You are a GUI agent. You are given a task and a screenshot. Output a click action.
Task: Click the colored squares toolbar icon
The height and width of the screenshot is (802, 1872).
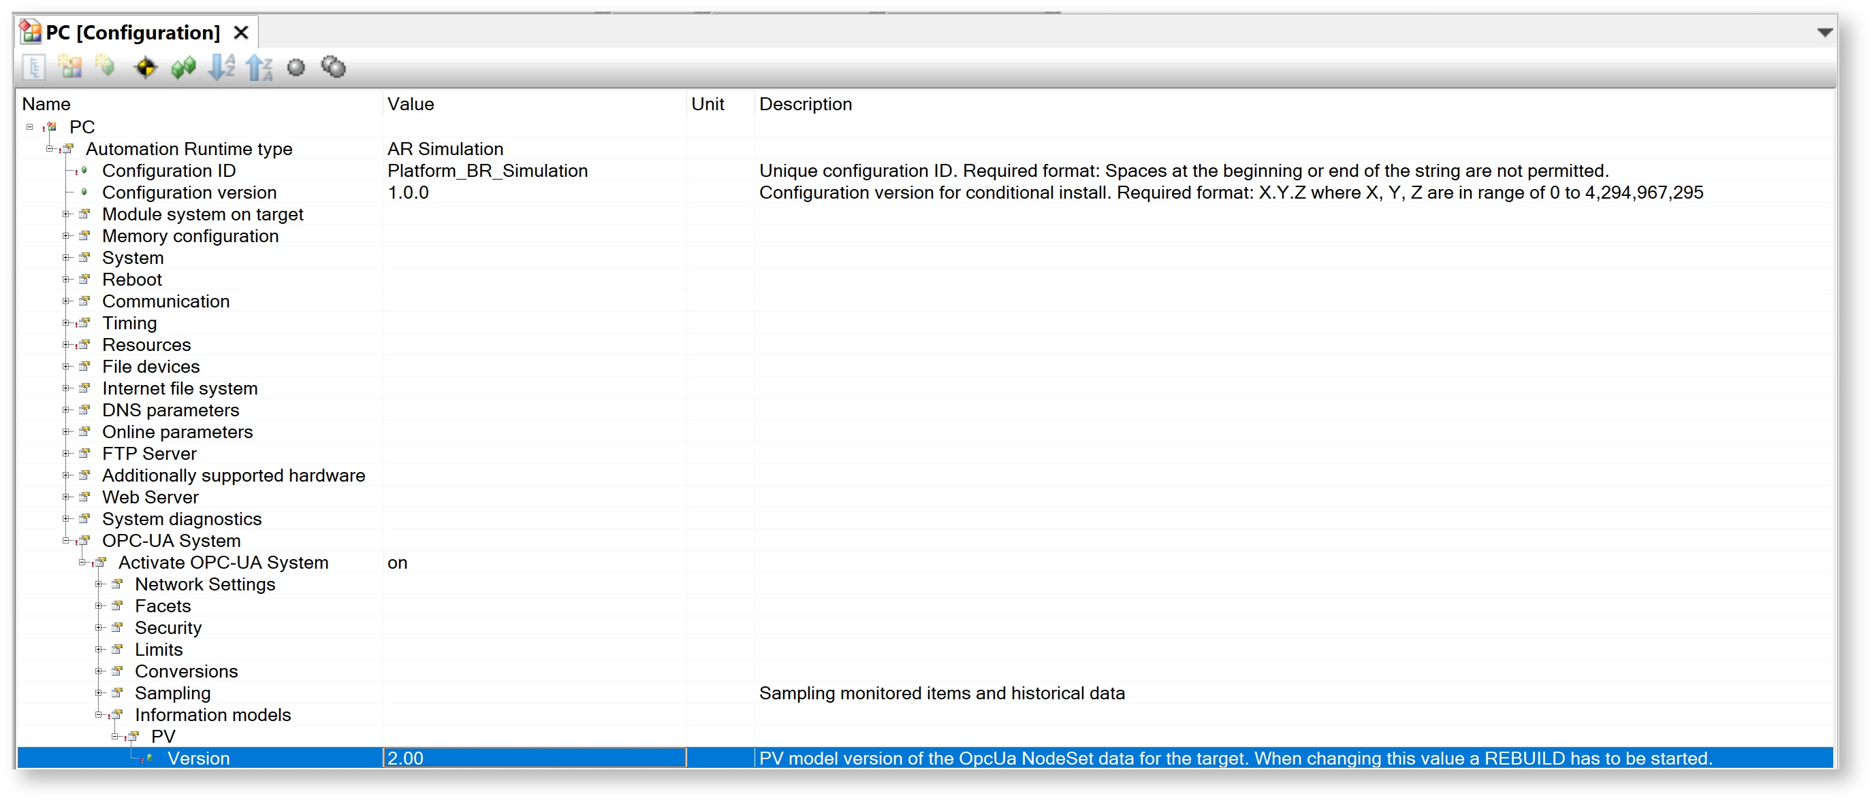tap(71, 67)
